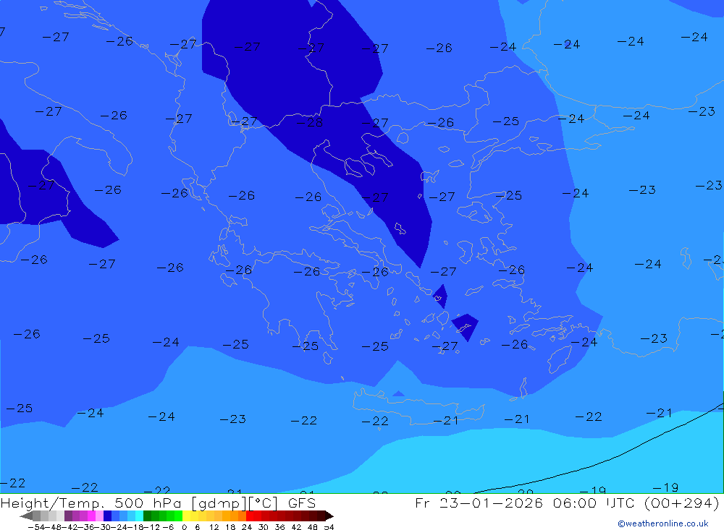Image resolution: width=724 pixels, height=530 pixels.
Task: Click the grey left arrow end of the legend
Action: pyautogui.click(x=26, y=516)
